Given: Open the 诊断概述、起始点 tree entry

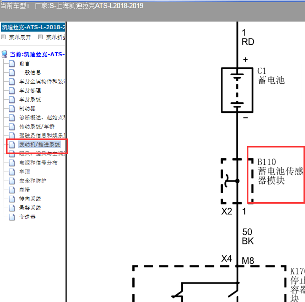Looking at the screenshot, I should [42, 117].
